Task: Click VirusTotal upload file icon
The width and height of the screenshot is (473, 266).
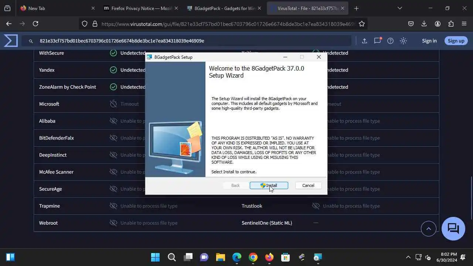Action: click(364, 41)
